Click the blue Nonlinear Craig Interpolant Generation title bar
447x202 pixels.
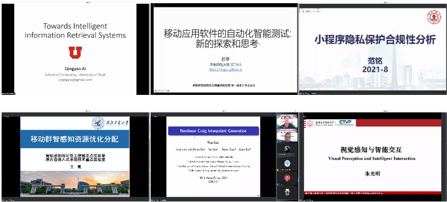(213, 131)
